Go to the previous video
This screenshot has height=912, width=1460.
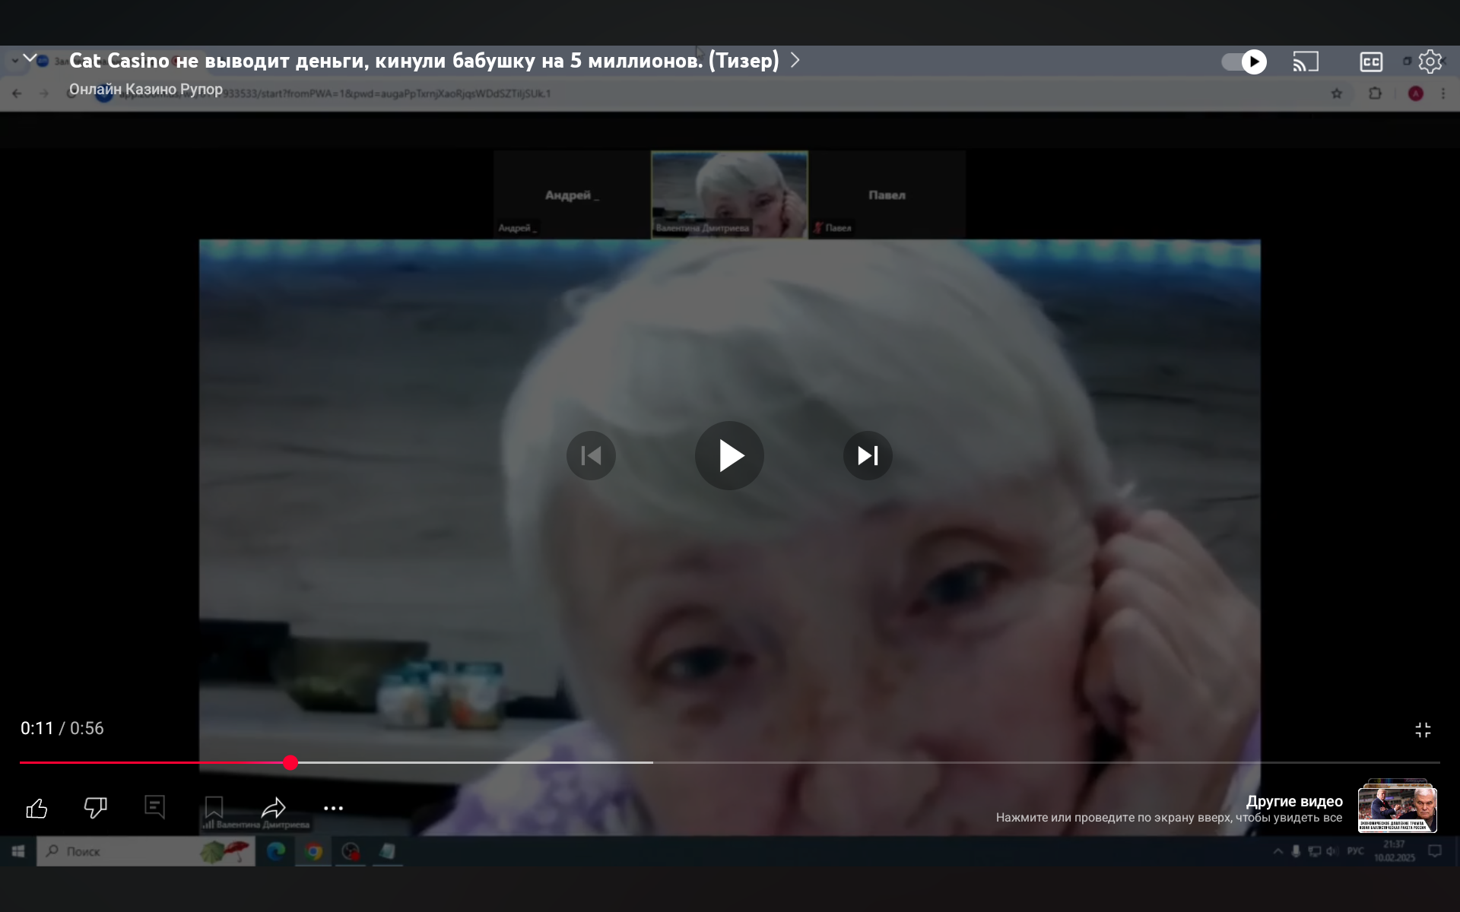coord(591,455)
